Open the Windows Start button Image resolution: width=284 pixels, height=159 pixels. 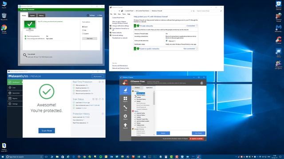point(3,157)
